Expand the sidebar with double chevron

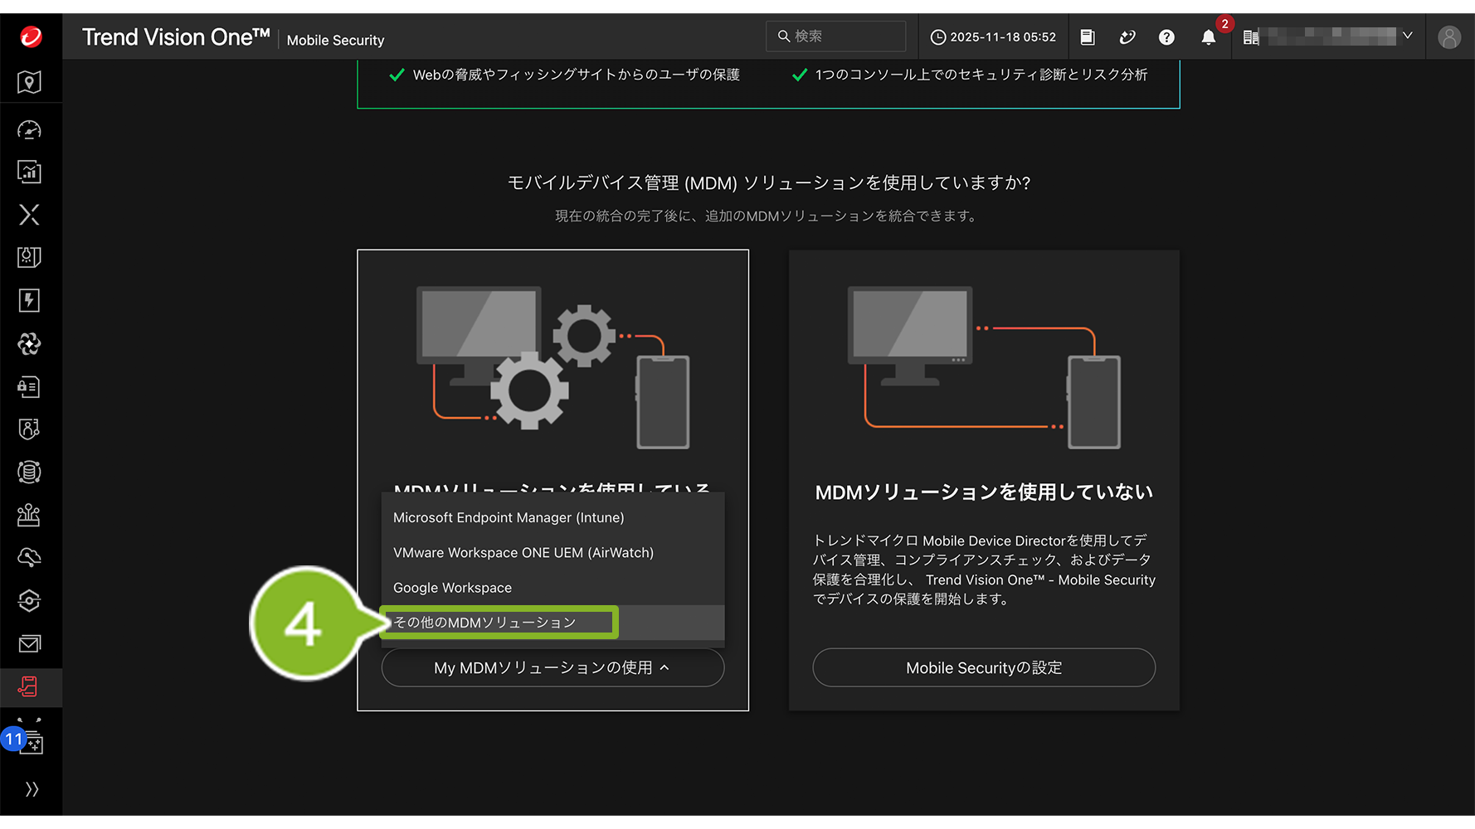(32, 789)
